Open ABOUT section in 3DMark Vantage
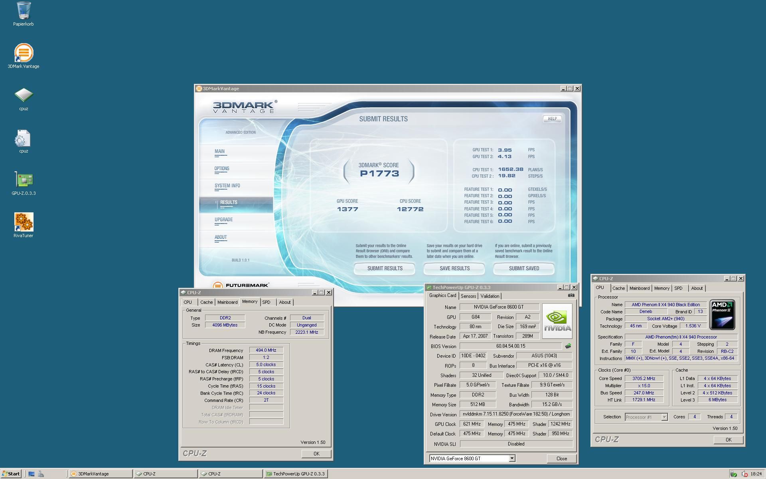The image size is (766, 479). 221,237
